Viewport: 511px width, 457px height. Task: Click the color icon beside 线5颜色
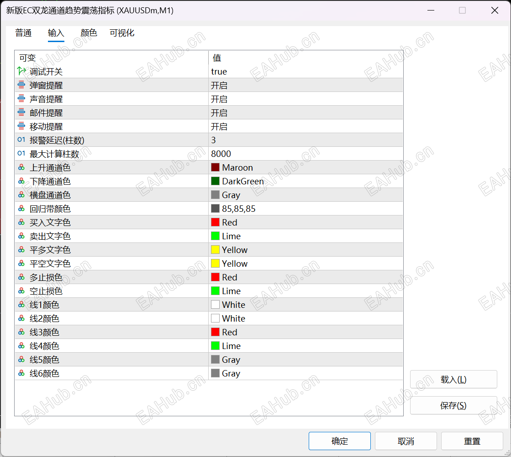[x=21, y=359]
